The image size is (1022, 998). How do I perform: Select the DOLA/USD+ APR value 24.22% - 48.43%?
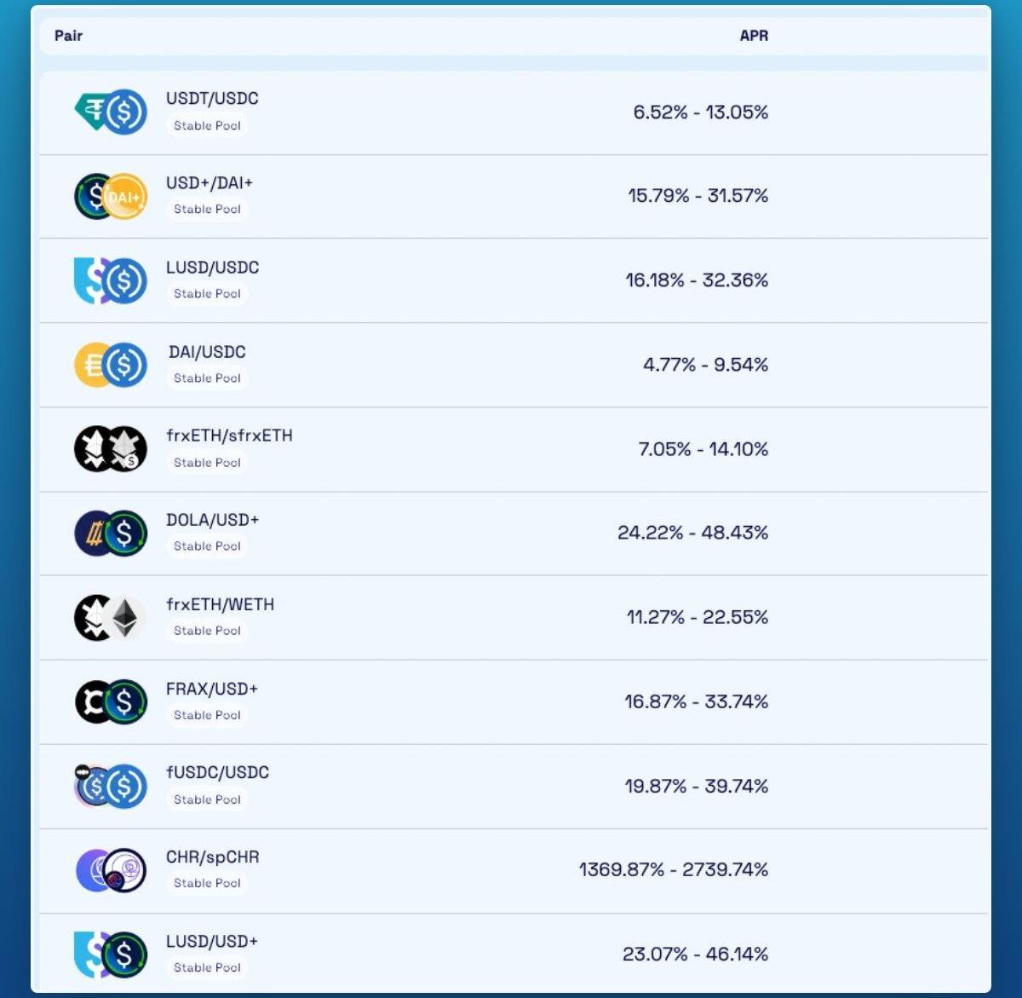point(692,534)
